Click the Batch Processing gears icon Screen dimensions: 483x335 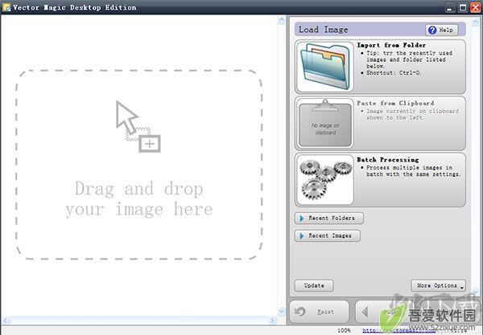[x=325, y=180]
